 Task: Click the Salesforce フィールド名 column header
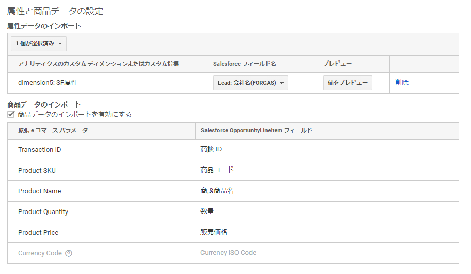point(245,64)
